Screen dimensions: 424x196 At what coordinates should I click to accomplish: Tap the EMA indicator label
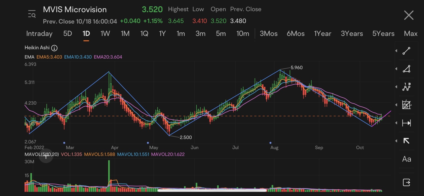click(x=29, y=57)
